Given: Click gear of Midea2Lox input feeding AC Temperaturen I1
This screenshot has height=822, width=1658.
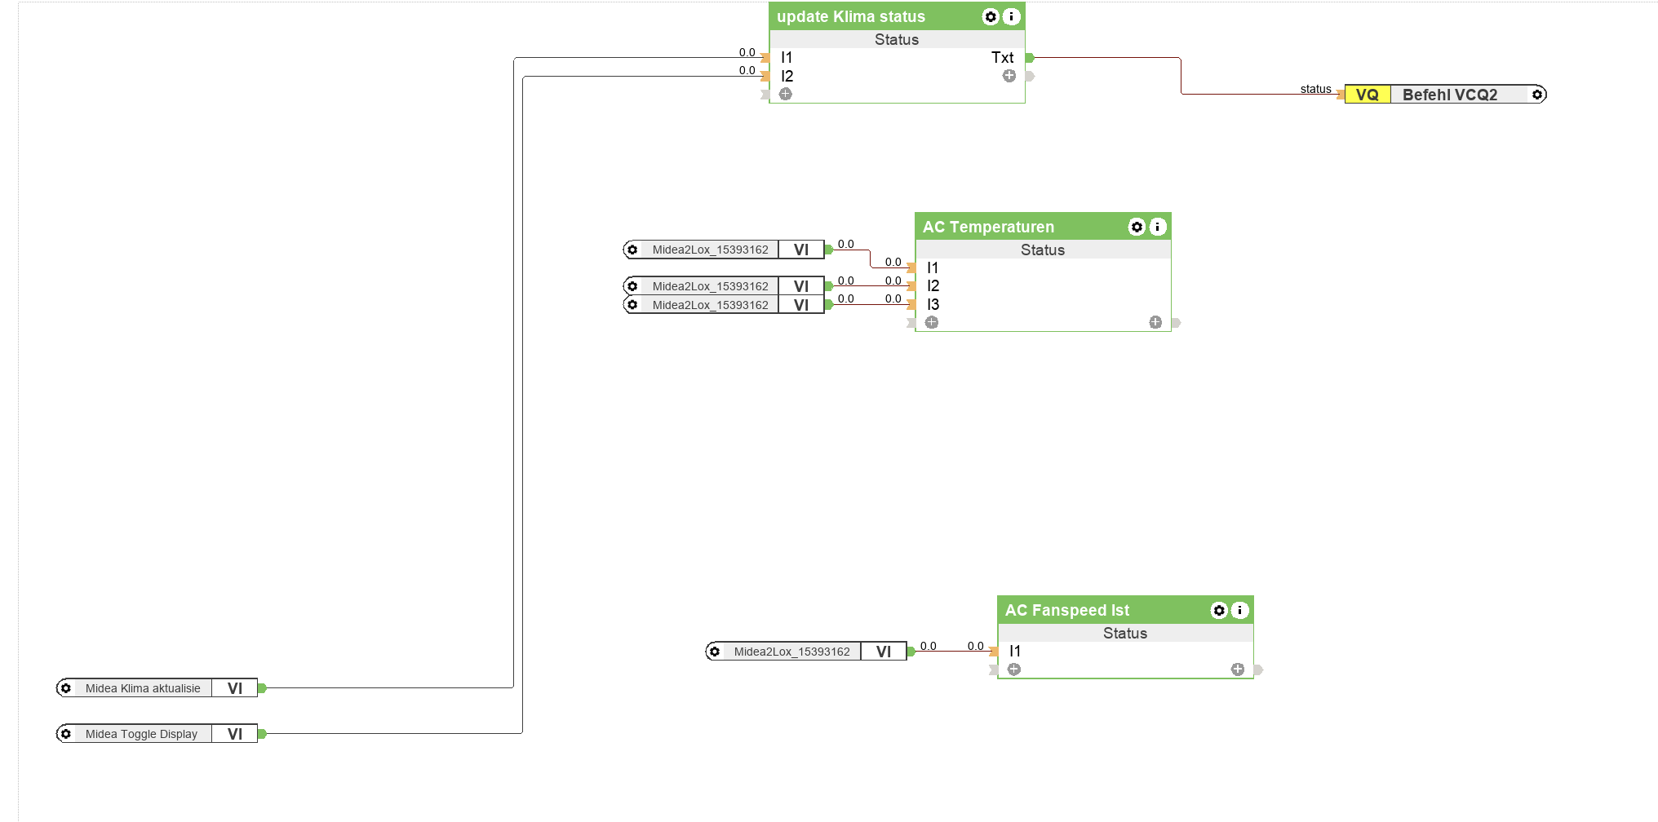Looking at the screenshot, I should click(632, 250).
